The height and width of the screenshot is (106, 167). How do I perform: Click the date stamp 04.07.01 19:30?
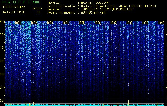coord(14,12)
